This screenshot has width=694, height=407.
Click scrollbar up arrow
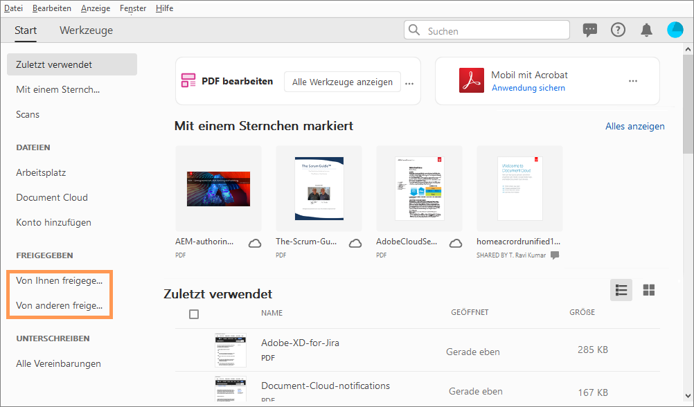[688, 49]
